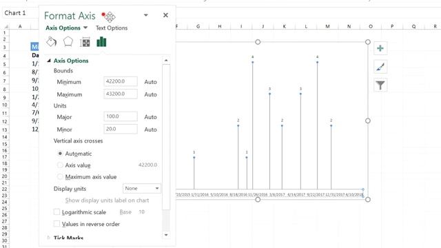The width and height of the screenshot is (441, 248).
Task: Select the Automatic axis crosses option
Action: click(x=60, y=154)
